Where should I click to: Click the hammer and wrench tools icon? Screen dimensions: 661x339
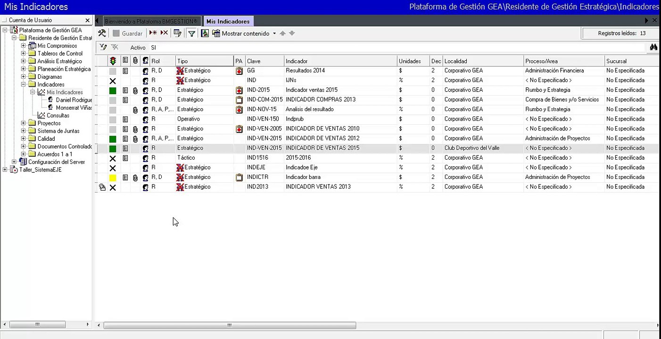click(102, 33)
